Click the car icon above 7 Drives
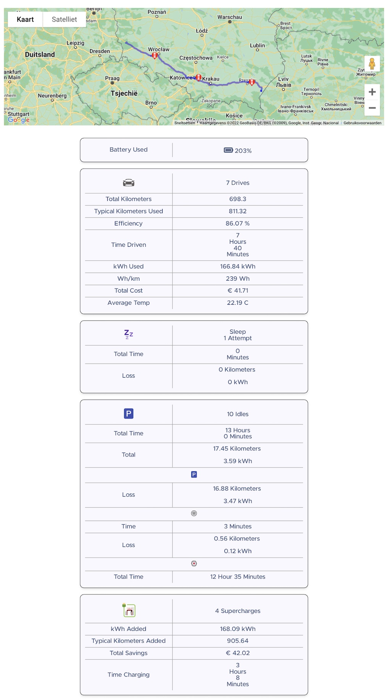 click(x=129, y=183)
